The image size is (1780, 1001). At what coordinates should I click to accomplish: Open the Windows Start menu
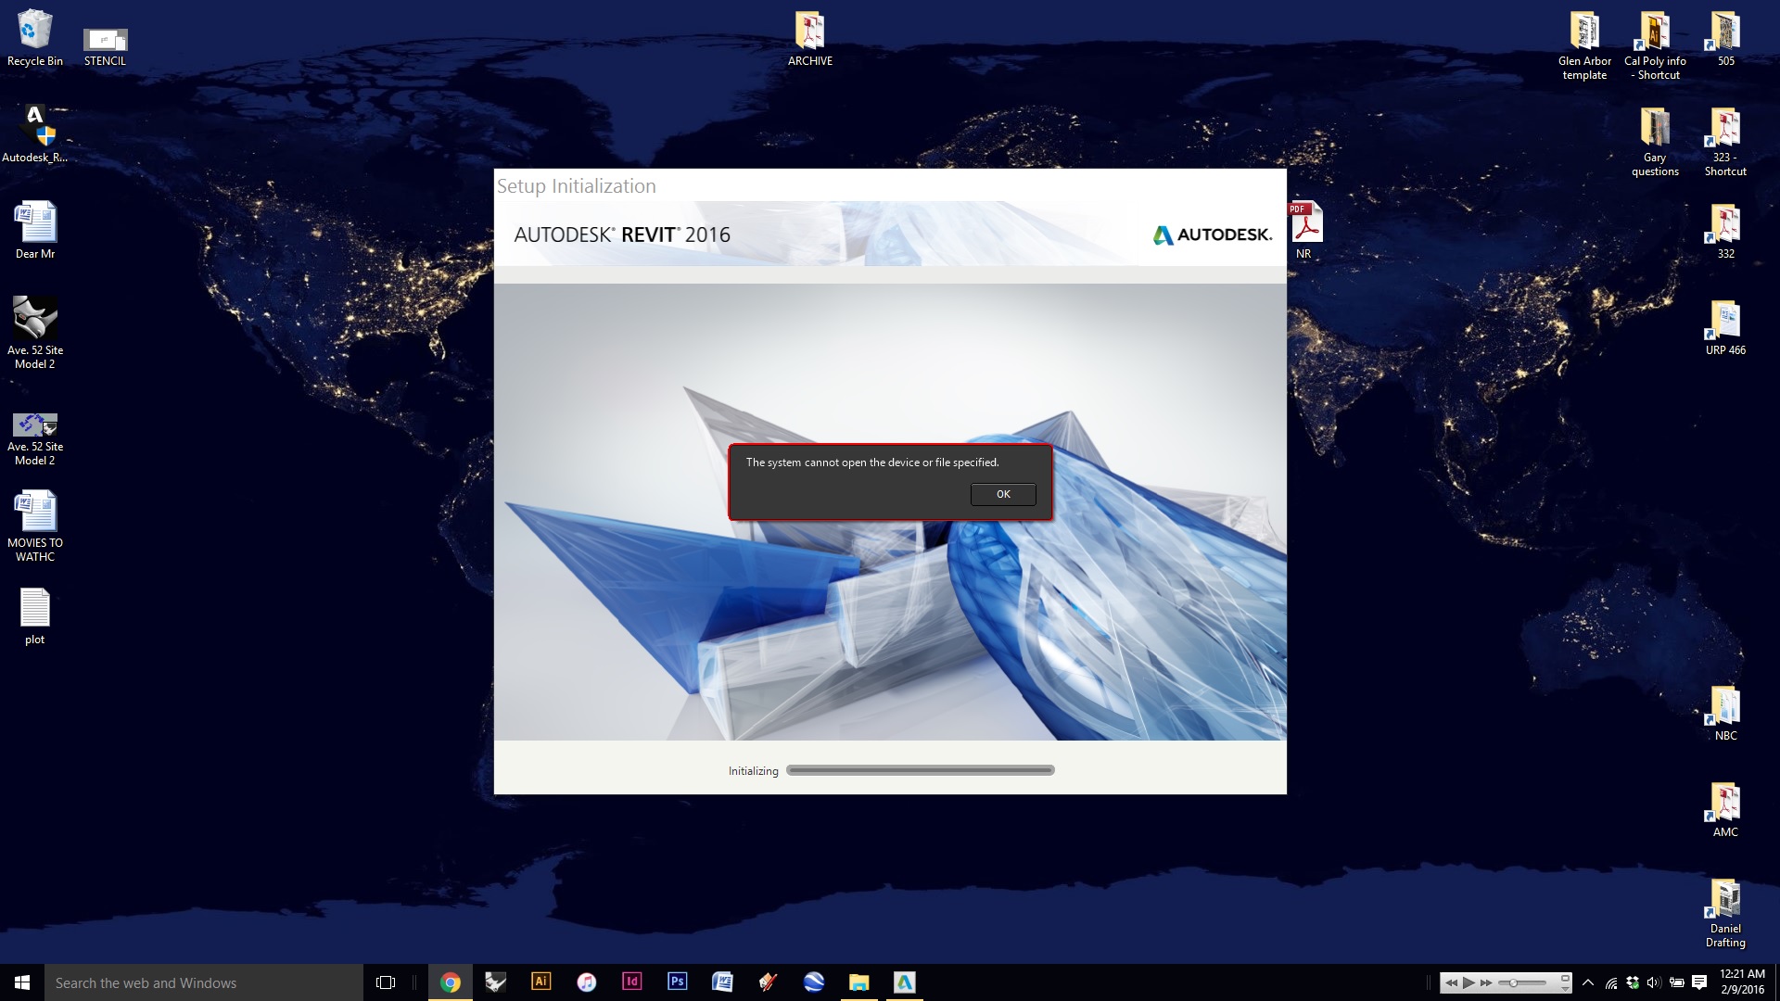tap(22, 982)
